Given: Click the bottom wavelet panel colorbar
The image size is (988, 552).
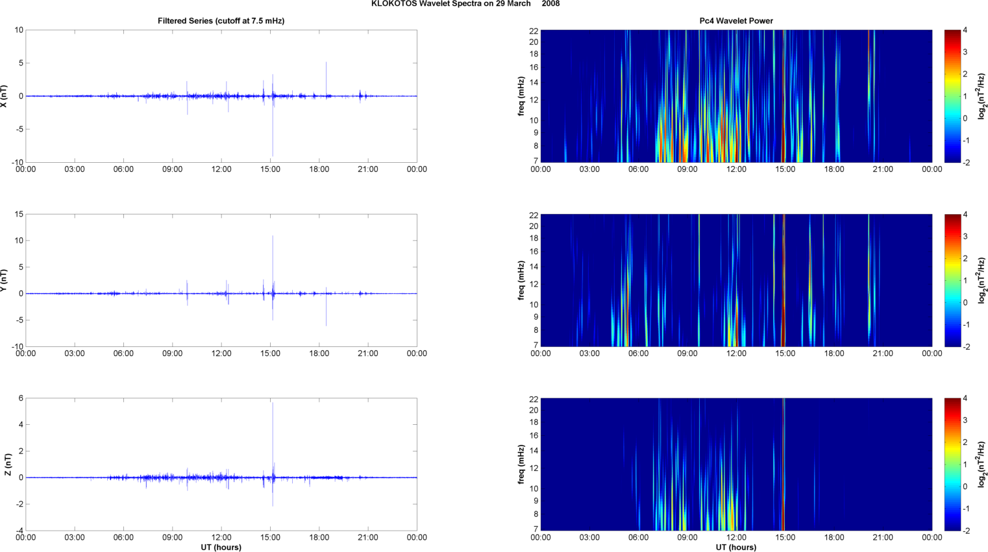Looking at the screenshot, I should (x=952, y=464).
